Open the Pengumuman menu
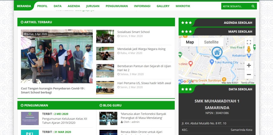273x135 pixels. (117, 6)
